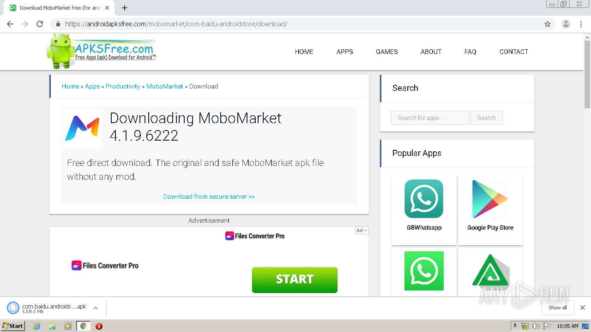Open the media player taskbar icon
The image size is (591, 332).
click(x=68, y=326)
